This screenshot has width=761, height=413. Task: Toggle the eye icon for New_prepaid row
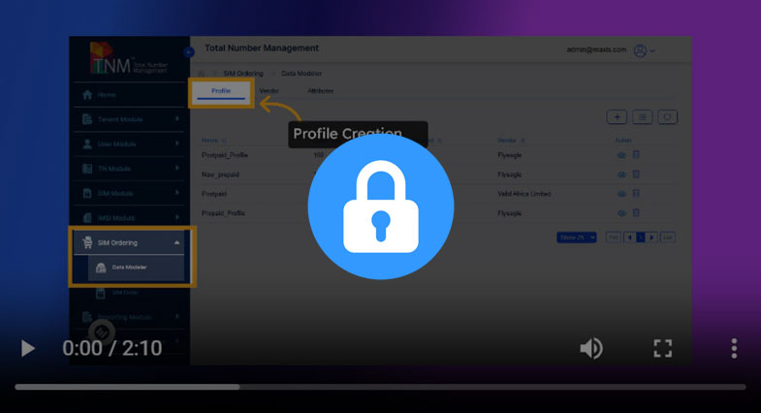[621, 175]
